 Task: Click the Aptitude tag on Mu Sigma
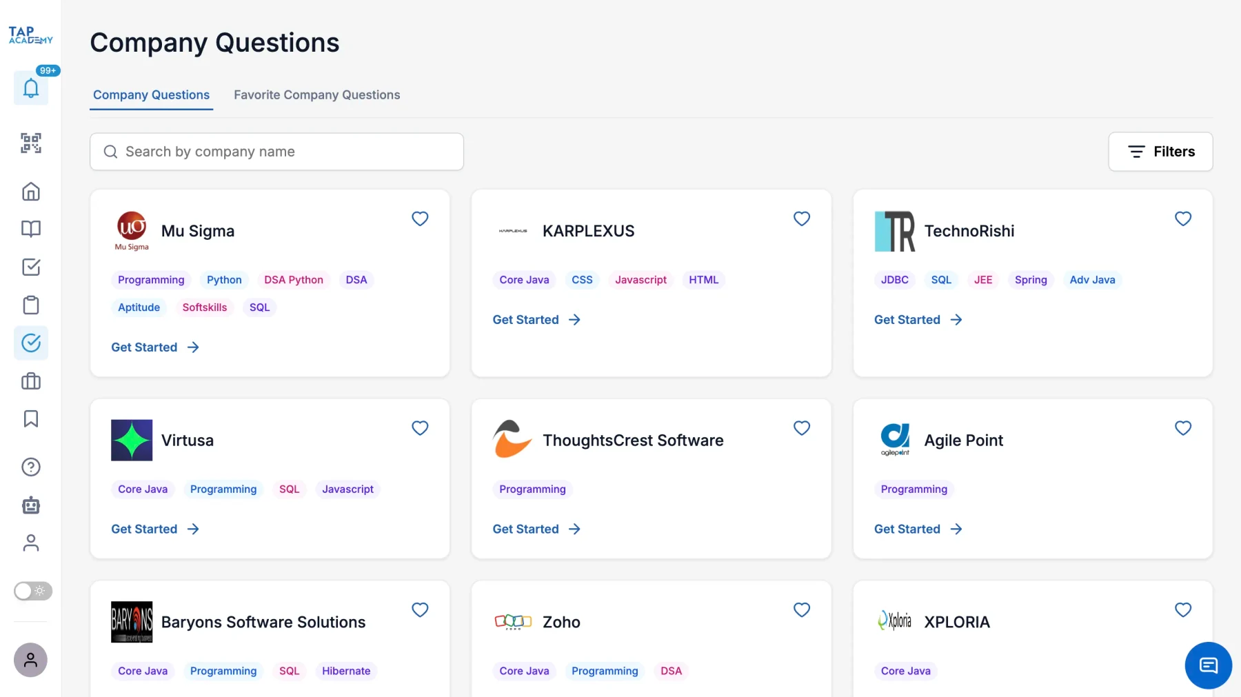(139, 307)
